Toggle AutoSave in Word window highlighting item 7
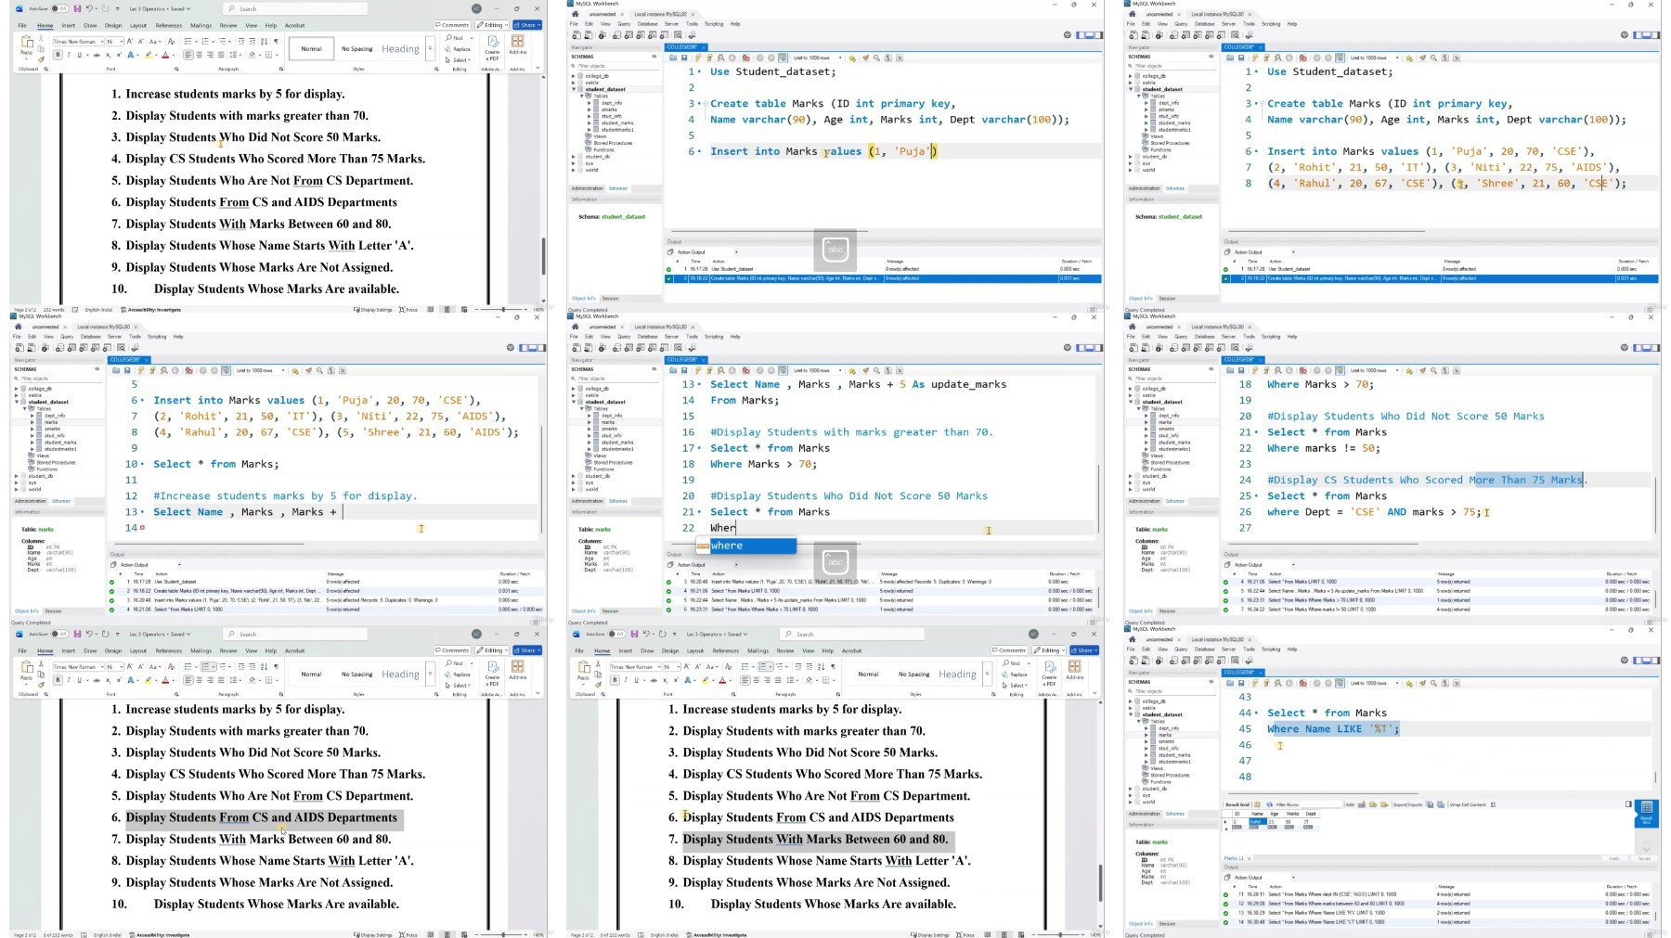This screenshot has width=1671, height=938. 617,634
